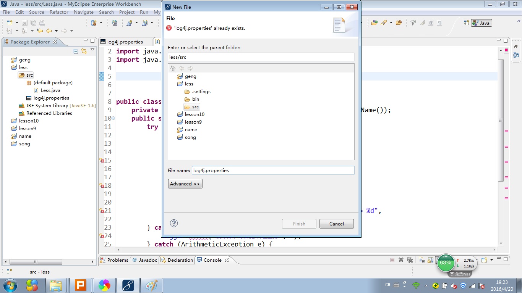Minimize the Package Explorer view
The image size is (522, 293).
pyautogui.click(x=86, y=40)
